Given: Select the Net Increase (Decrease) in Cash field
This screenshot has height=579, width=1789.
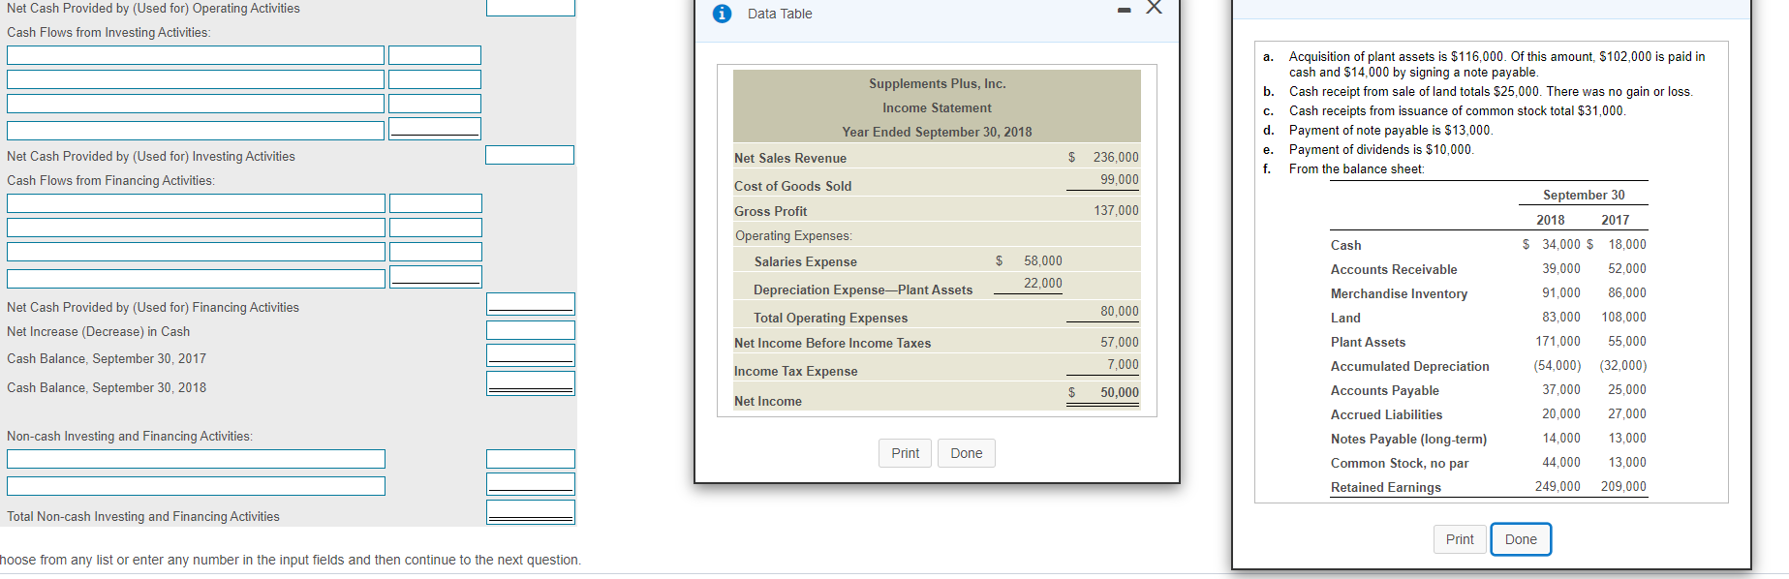Looking at the screenshot, I should 531,330.
